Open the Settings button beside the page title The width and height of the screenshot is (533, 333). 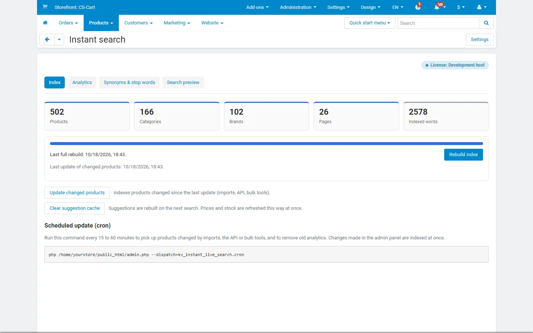click(x=480, y=40)
